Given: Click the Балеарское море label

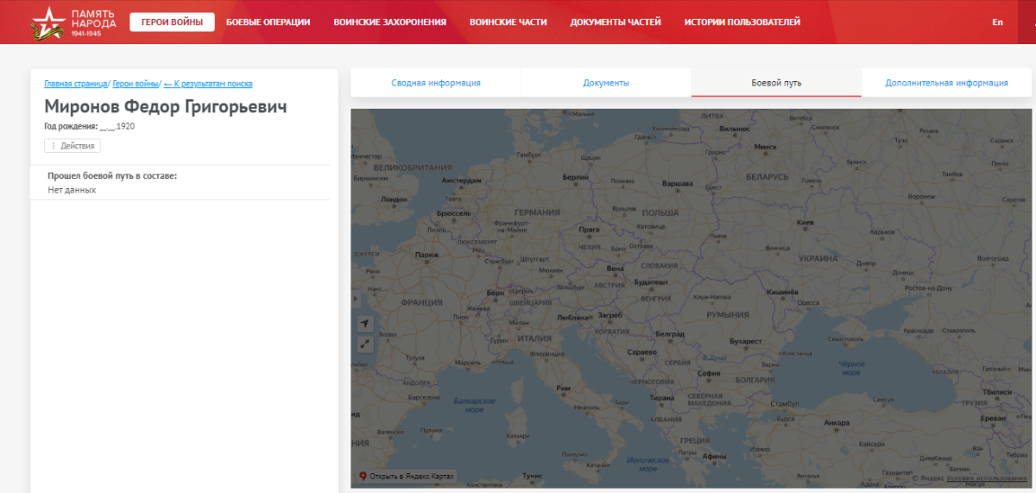Looking at the screenshot, I should coord(475,406).
